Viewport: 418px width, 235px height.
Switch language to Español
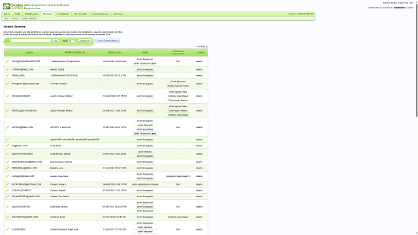click(387, 3)
